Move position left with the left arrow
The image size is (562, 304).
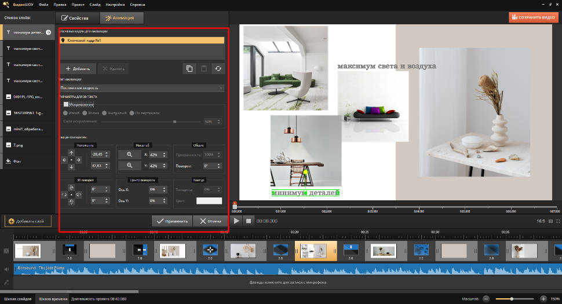click(64, 160)
